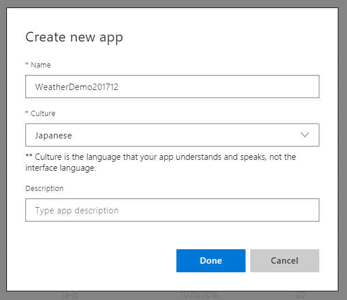
Task: Select the "Japanese" value text in Culture
Action: pyautogui.click(x=54, y=136)
